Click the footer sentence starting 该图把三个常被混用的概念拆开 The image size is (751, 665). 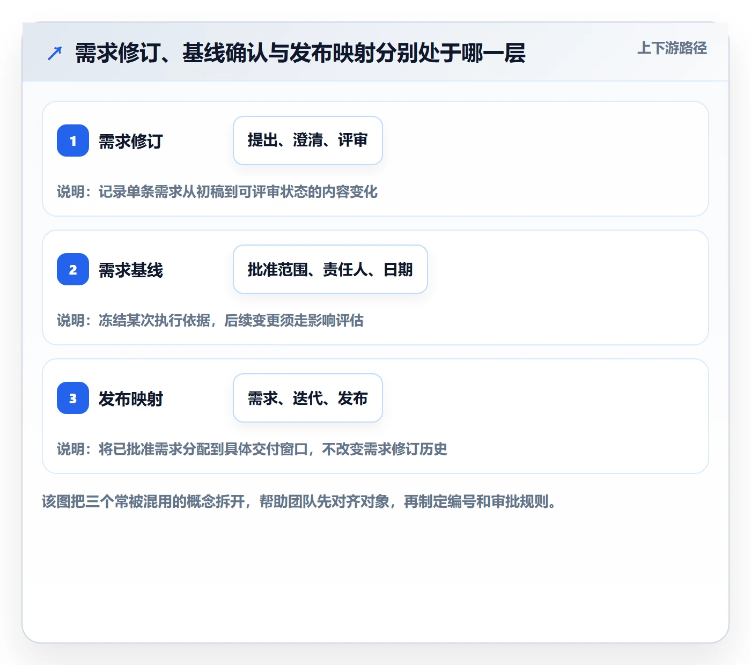tap(299, 501)
